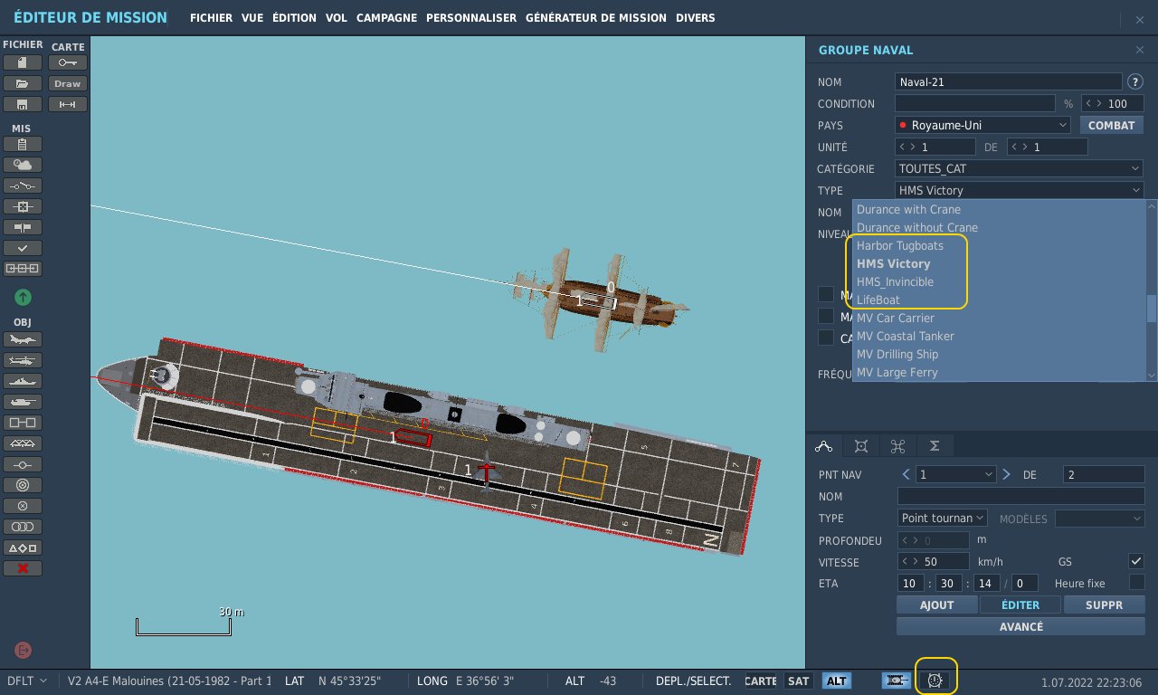Create a new mission file icon
Screen dimensions: 1158x695
pos(23,62)
